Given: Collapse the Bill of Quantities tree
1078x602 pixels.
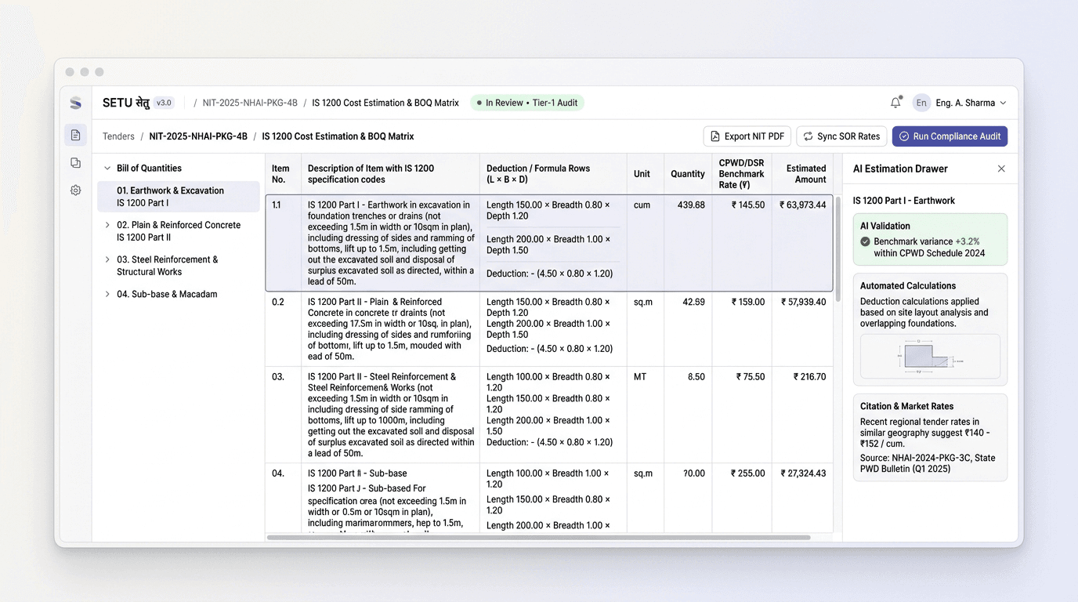Looking at the screenshot, I should click(x=107, y=168).
